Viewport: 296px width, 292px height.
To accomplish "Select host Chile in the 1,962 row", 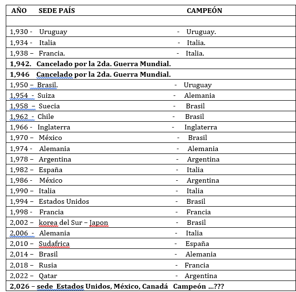I will (x=46, y=117).
